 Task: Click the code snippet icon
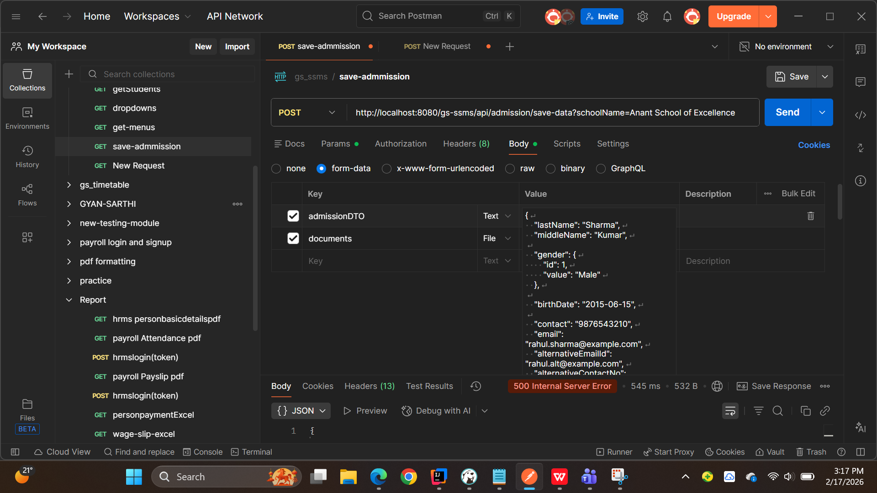(861, 115)
